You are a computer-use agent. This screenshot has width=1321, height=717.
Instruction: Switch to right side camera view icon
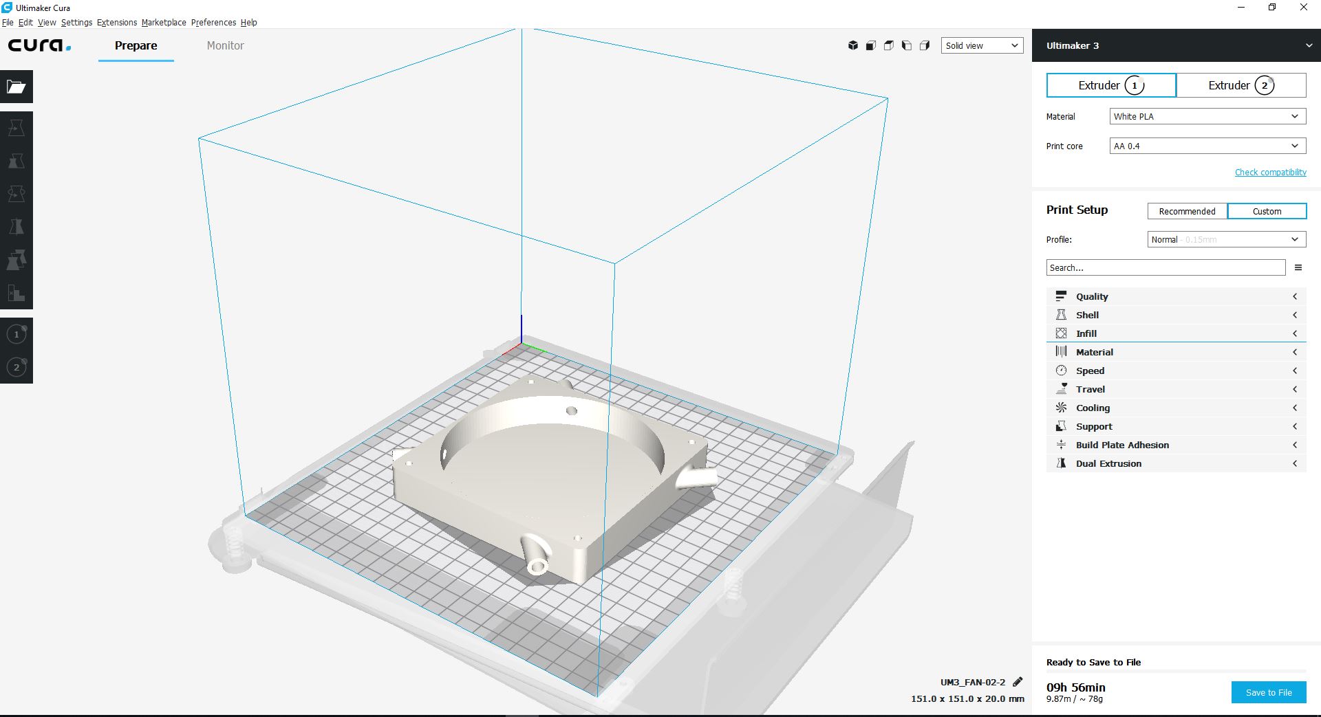pos(925,45)
